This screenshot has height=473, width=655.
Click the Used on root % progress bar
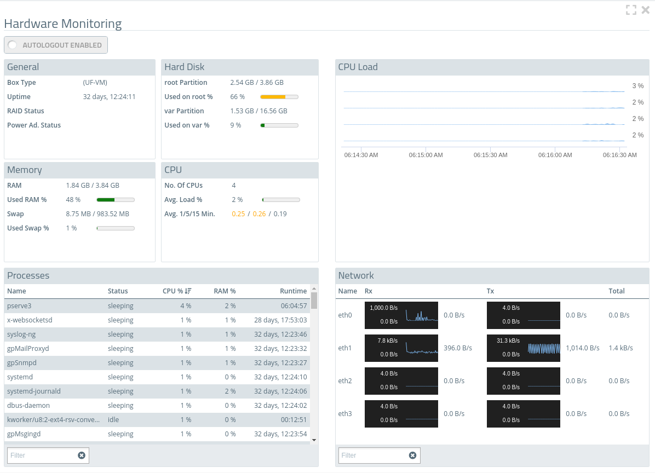coord(279,97)
